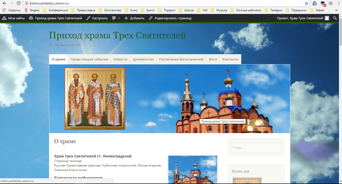Click the О храме page heading
Viewport: 342px width, 184px height.
coord(65,141)
